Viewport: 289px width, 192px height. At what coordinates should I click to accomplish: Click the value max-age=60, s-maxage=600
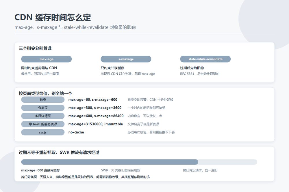coord(93,99)
